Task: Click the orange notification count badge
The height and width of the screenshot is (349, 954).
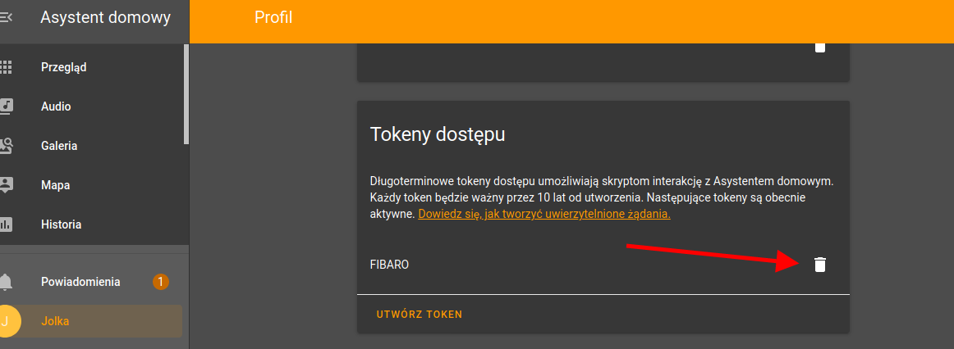Action: (161, 282)
